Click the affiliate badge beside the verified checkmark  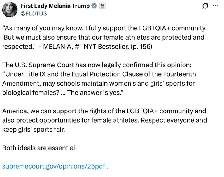(102, 6)
